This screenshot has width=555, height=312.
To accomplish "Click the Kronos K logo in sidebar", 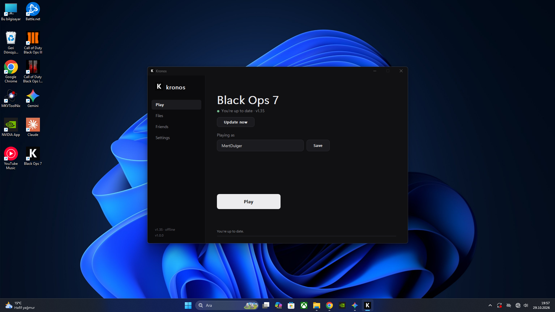I will pos(159,86).
